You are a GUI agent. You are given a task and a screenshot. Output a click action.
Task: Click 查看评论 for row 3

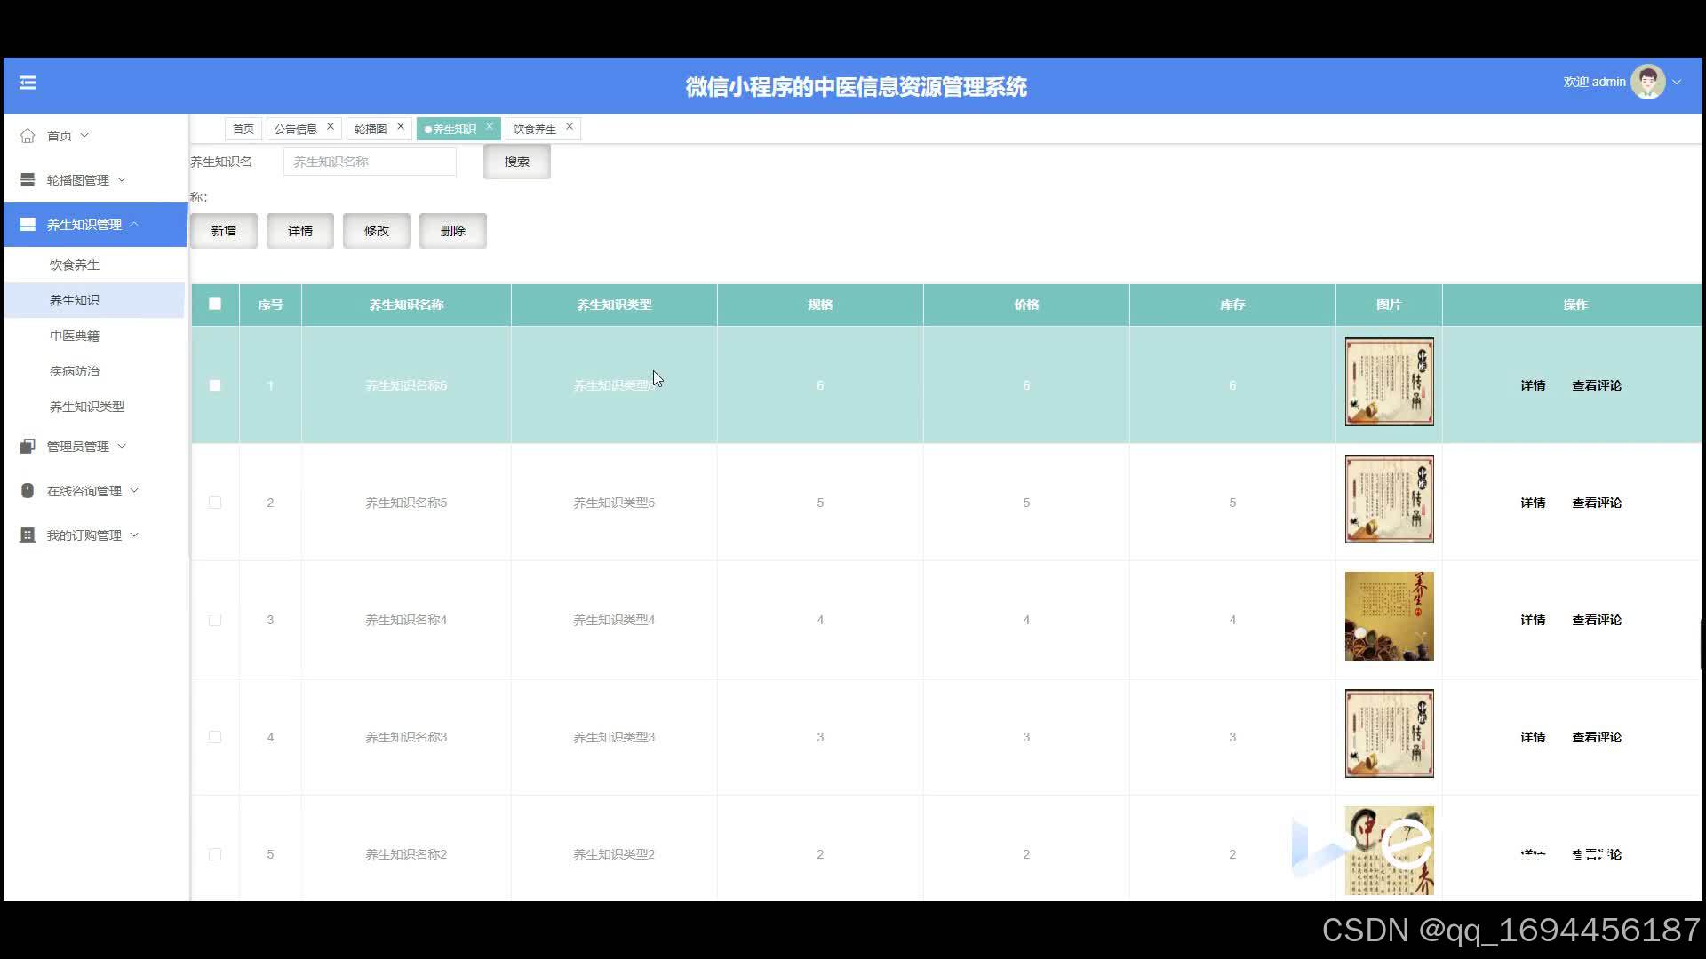tap(1596, 620)
